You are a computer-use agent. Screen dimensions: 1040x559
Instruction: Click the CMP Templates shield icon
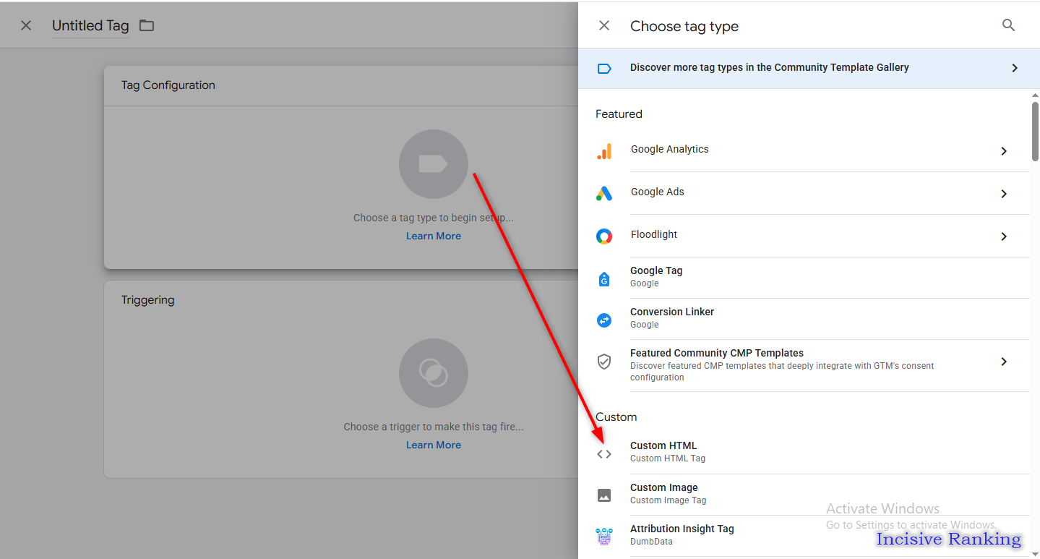(604, 362)
